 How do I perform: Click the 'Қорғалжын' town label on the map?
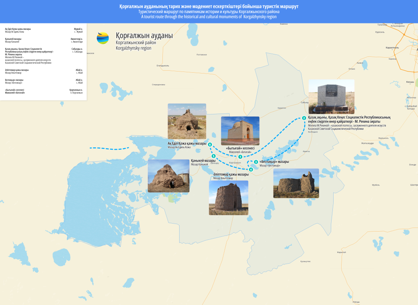(x=235, y=162)
